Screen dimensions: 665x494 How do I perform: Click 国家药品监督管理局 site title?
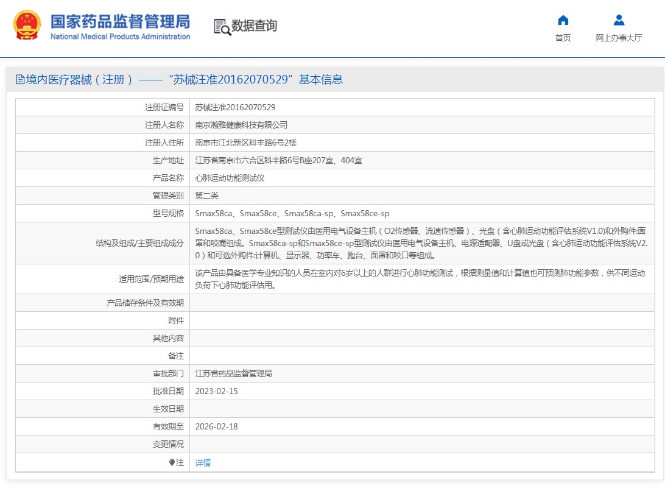tap(121, 22)
